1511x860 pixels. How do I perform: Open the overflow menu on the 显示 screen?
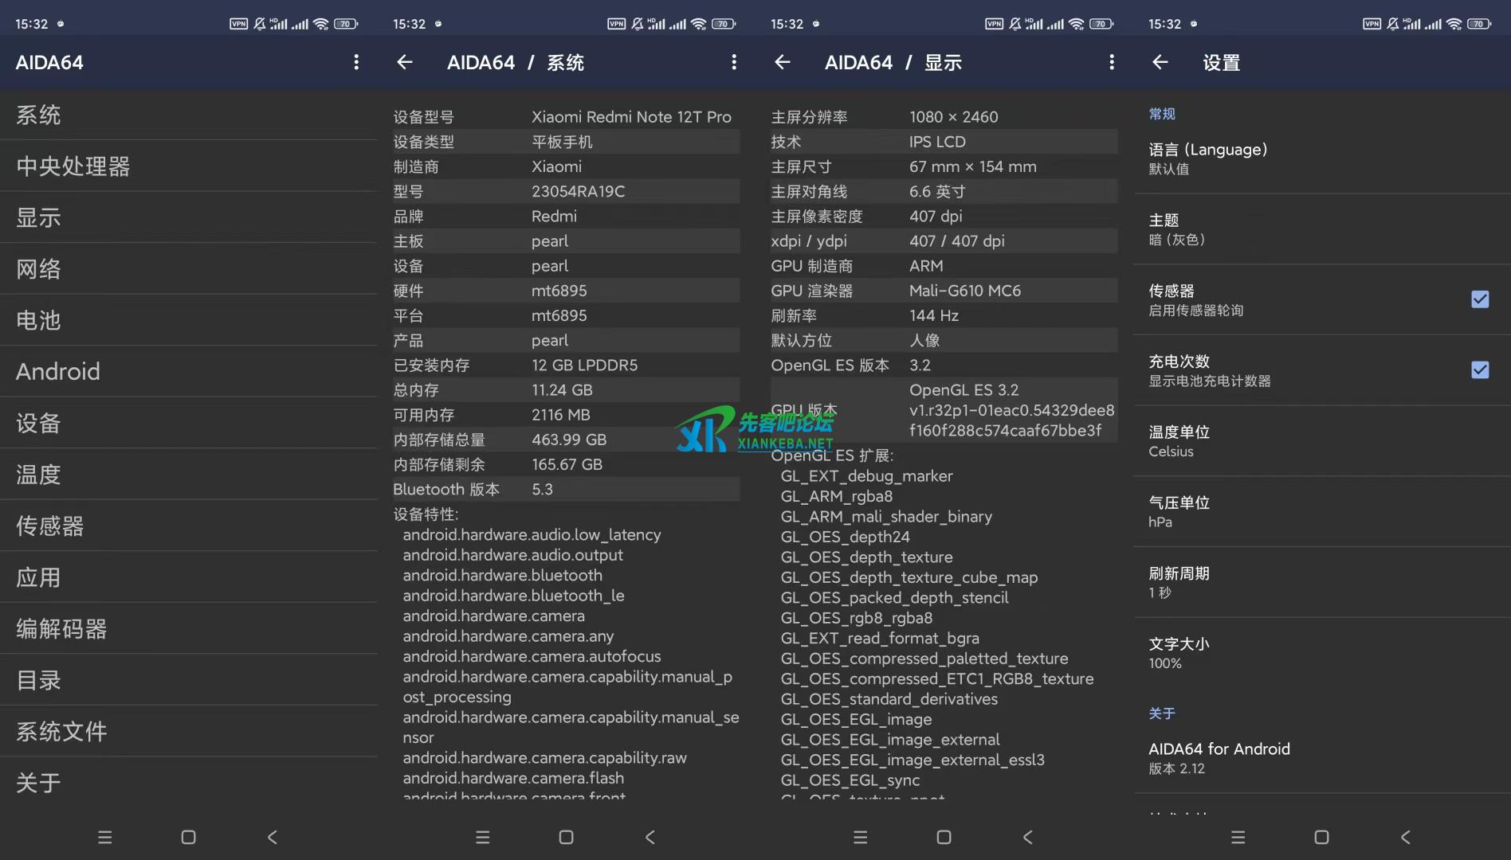pyautogui.click(x=1112, y=62)
